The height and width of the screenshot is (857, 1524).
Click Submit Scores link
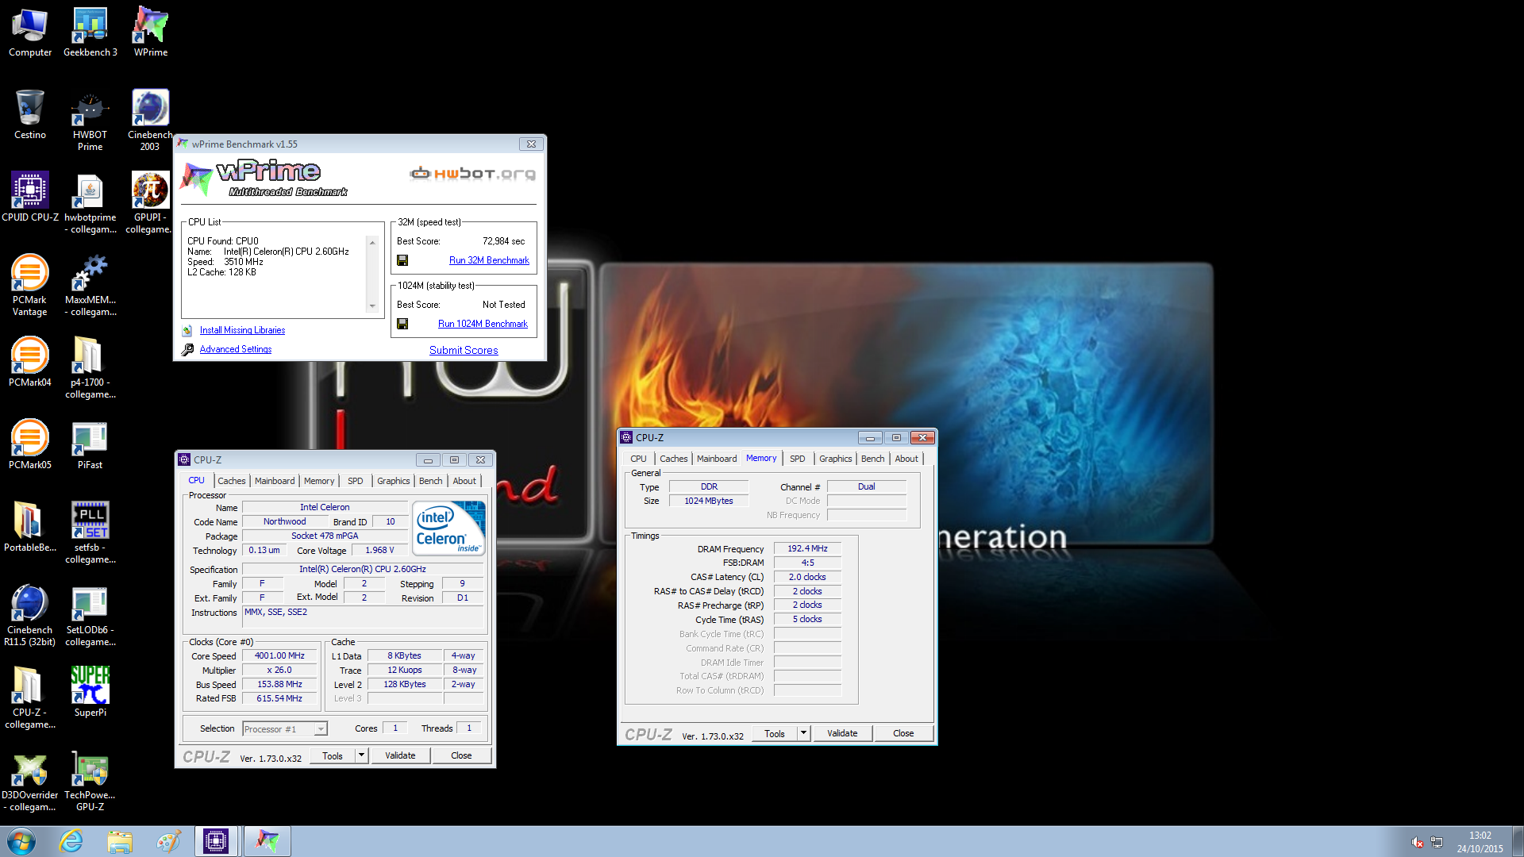[x=464, y=350]
